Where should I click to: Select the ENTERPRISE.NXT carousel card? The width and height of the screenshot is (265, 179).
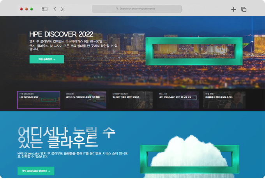point(132,100)
